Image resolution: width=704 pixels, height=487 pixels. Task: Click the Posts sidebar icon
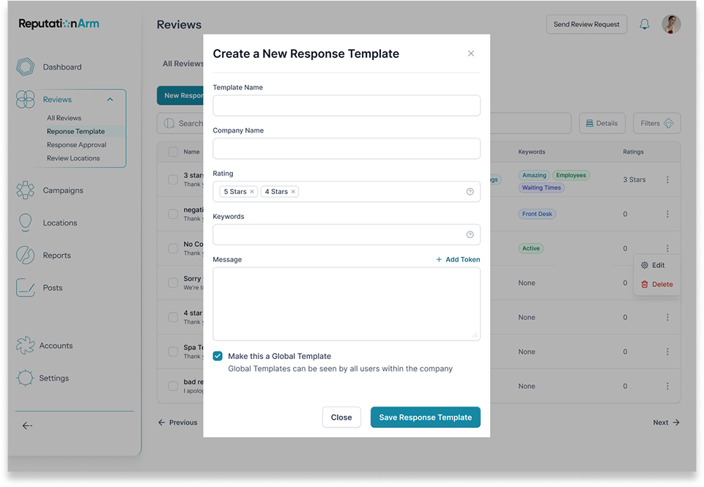click(26, 288)
